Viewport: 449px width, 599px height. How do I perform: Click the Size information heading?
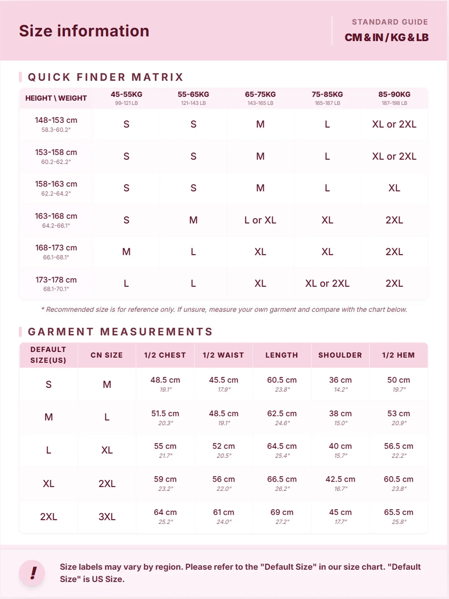click(84, 31)
